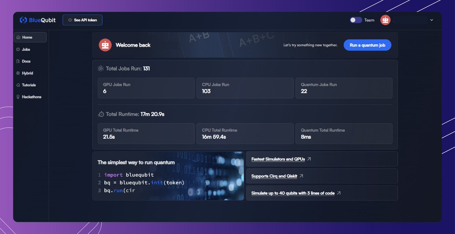455x234 pixels.
Task: Click the clock icon beside Total Runtime
Action: click(x=100, y=114)
